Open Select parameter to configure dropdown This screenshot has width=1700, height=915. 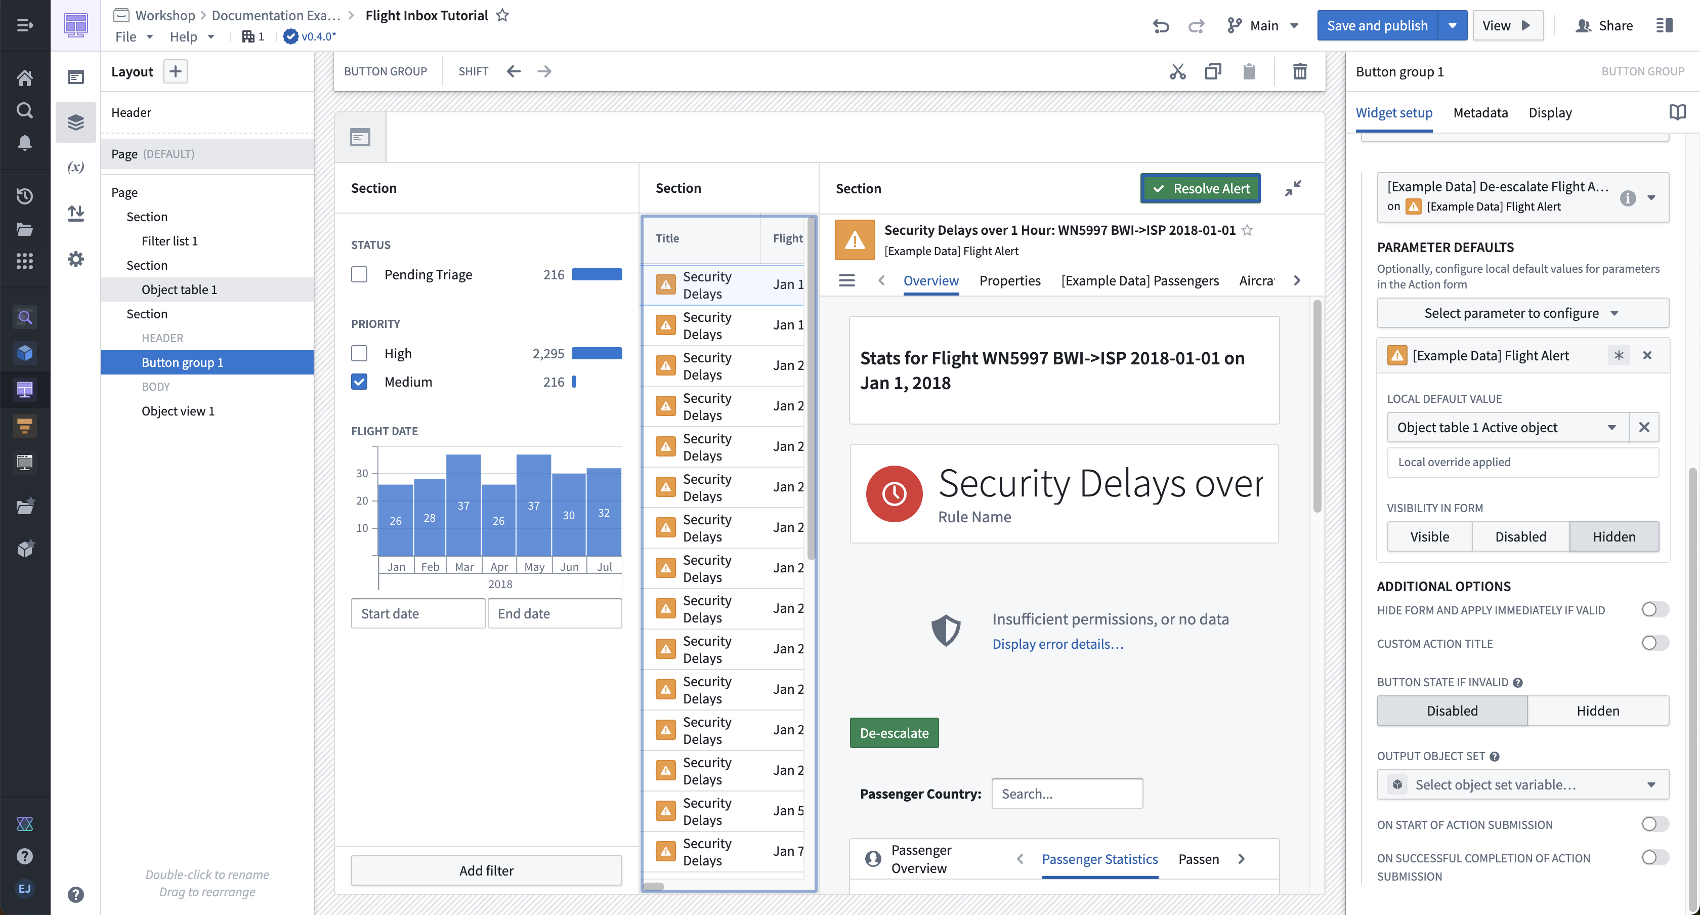coord(1522,313)
